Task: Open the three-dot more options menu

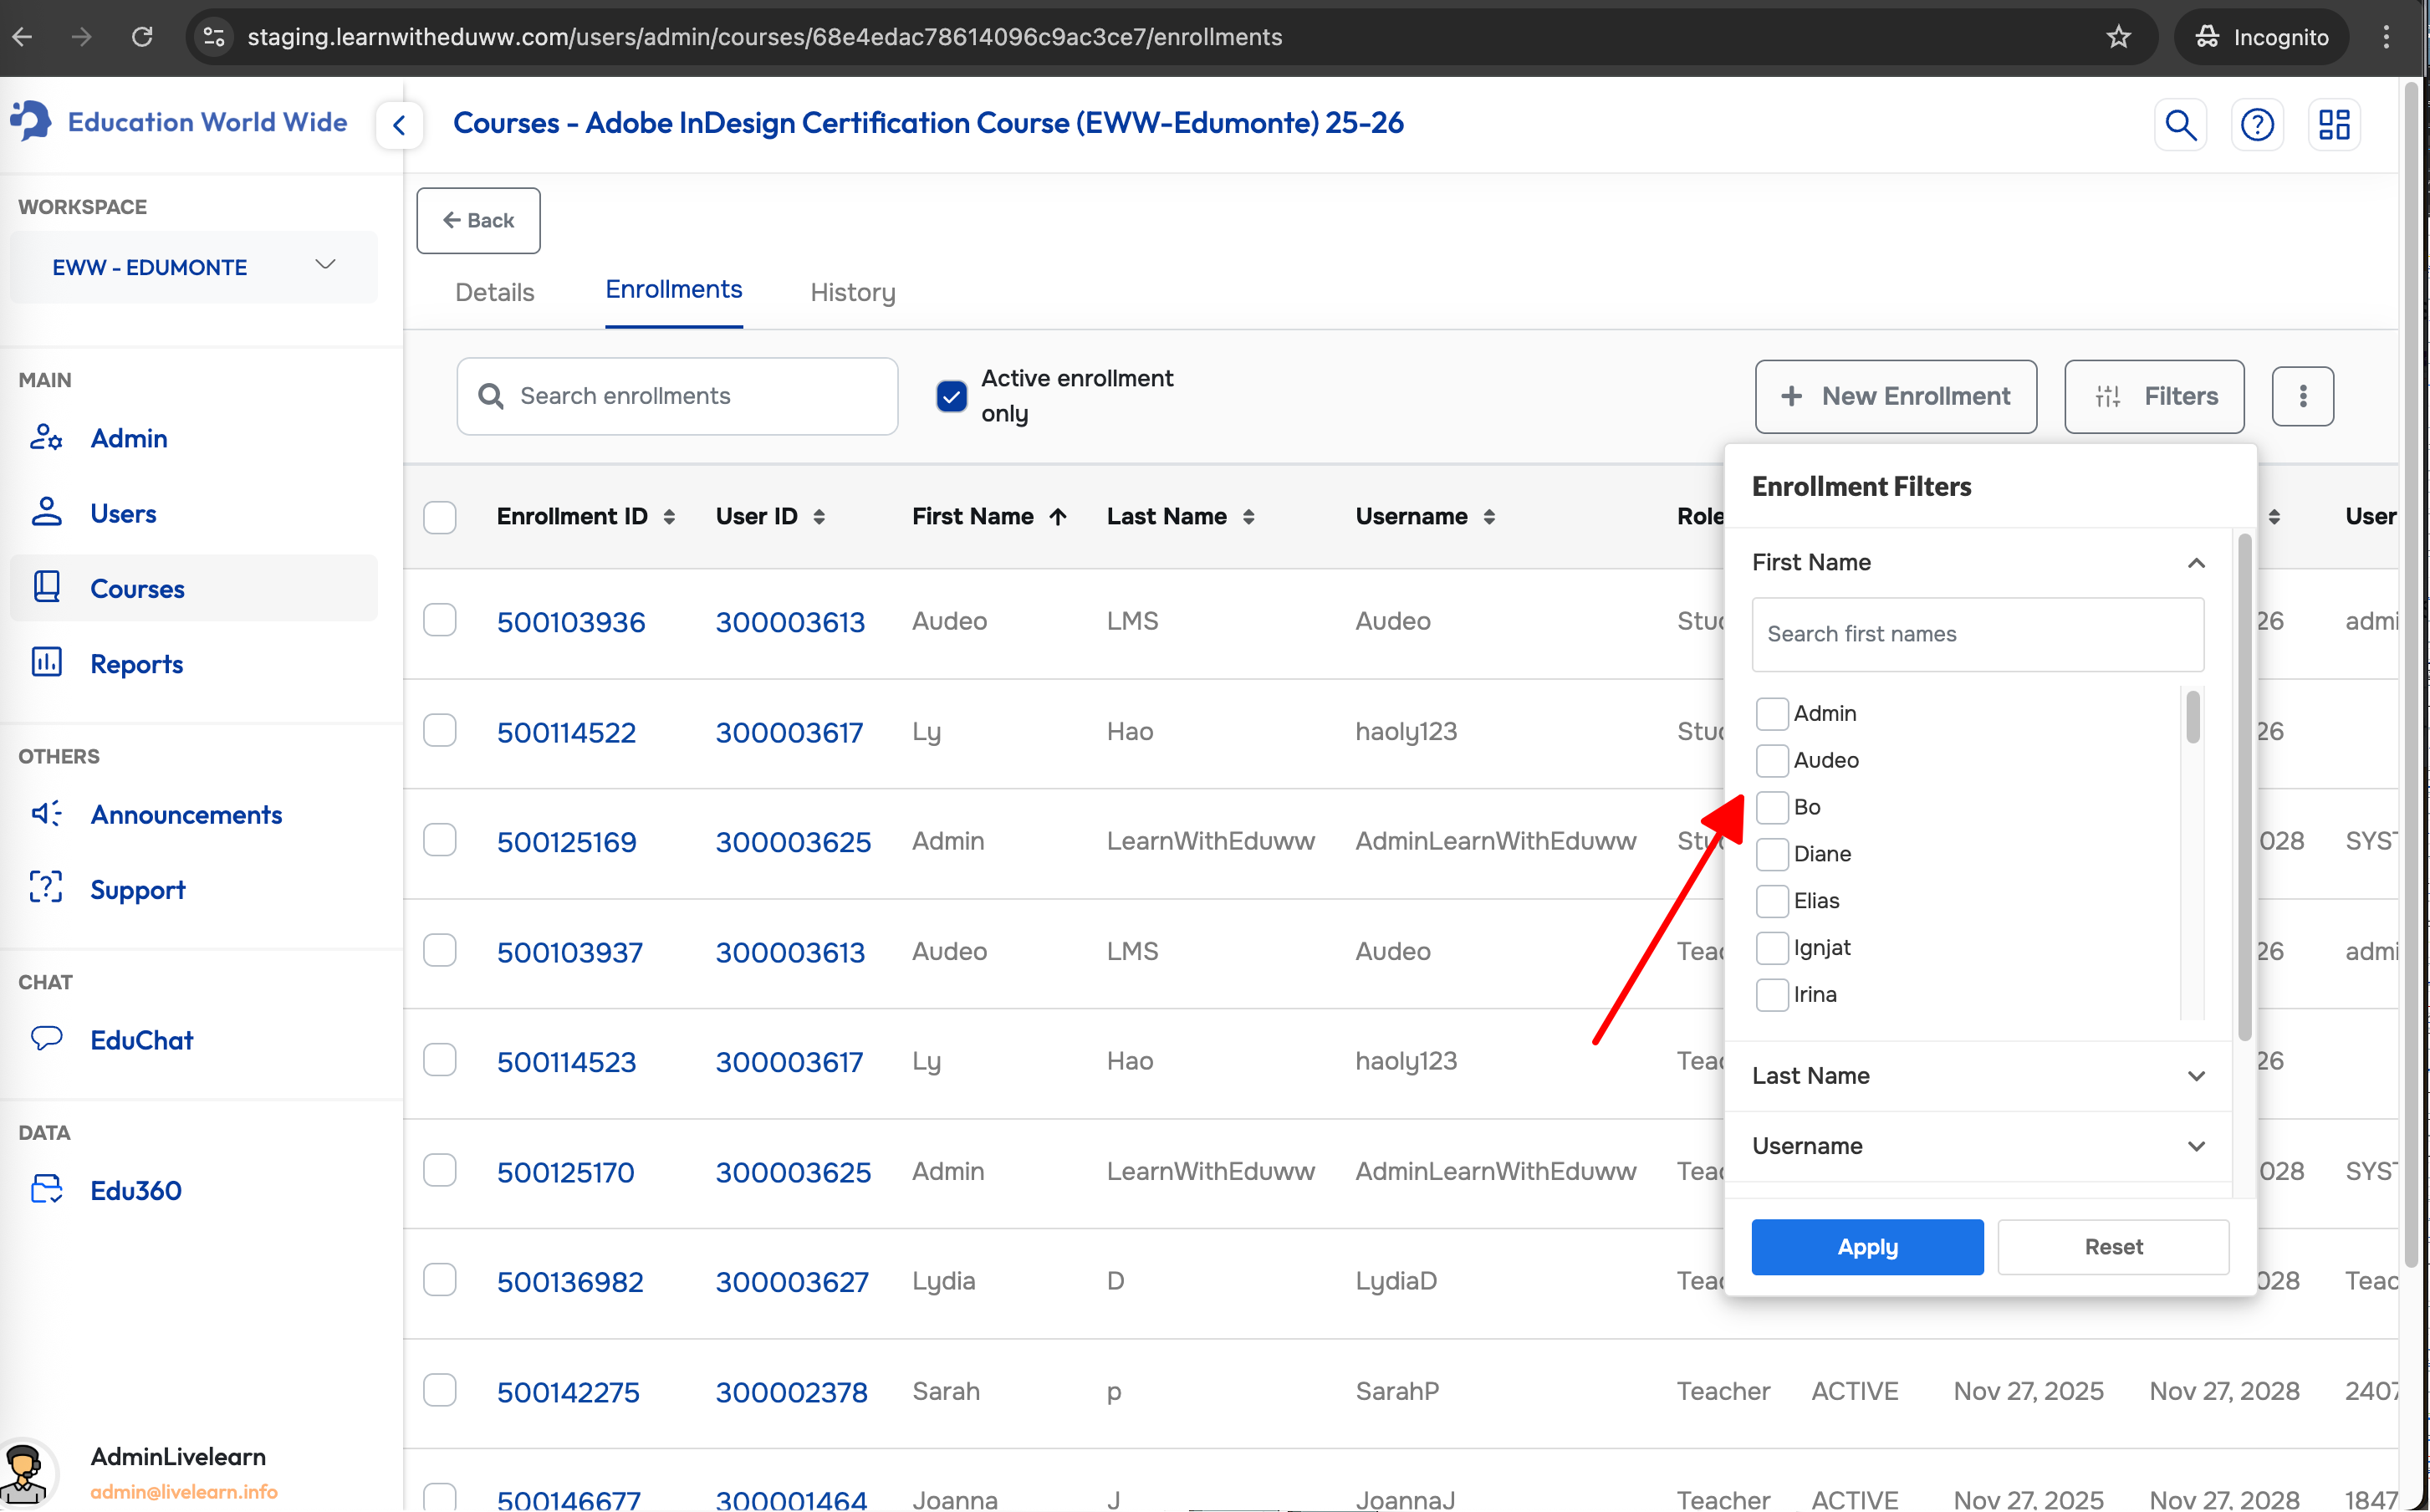Action: (x=2301, y=396)
